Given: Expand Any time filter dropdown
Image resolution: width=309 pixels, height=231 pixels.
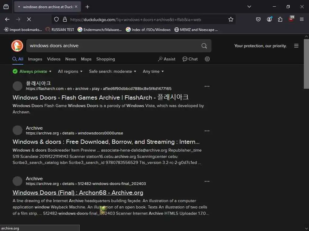Looking at the screenshot, I should point(153,71).
